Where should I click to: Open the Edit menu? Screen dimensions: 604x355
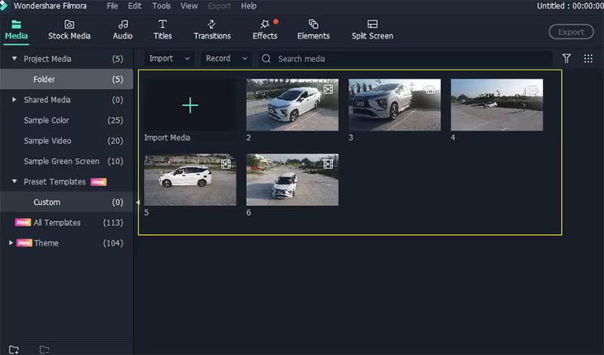[135, 6]
